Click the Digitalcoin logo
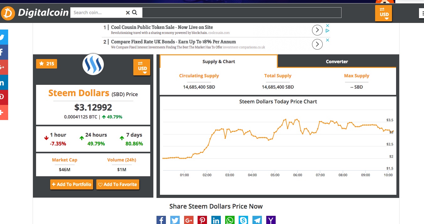This screenshot has height=224, width=424. point(34,13)
